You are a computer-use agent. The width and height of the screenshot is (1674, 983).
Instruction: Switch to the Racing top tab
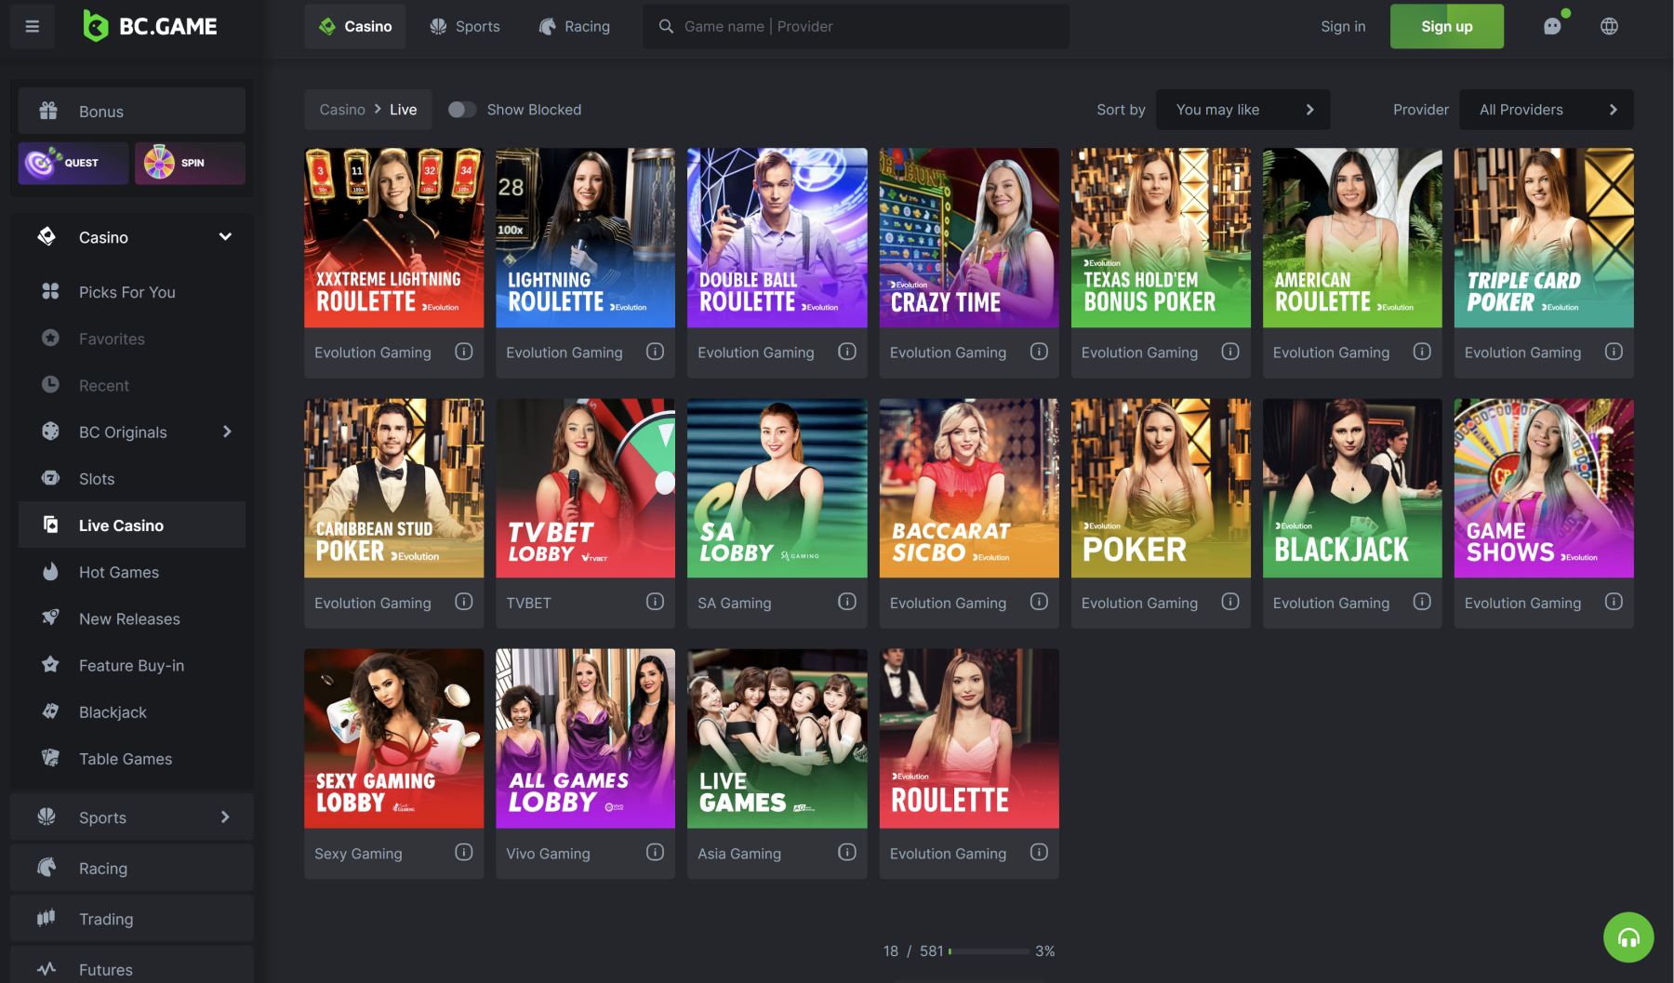pyautogui.click(x=575, y=26)
